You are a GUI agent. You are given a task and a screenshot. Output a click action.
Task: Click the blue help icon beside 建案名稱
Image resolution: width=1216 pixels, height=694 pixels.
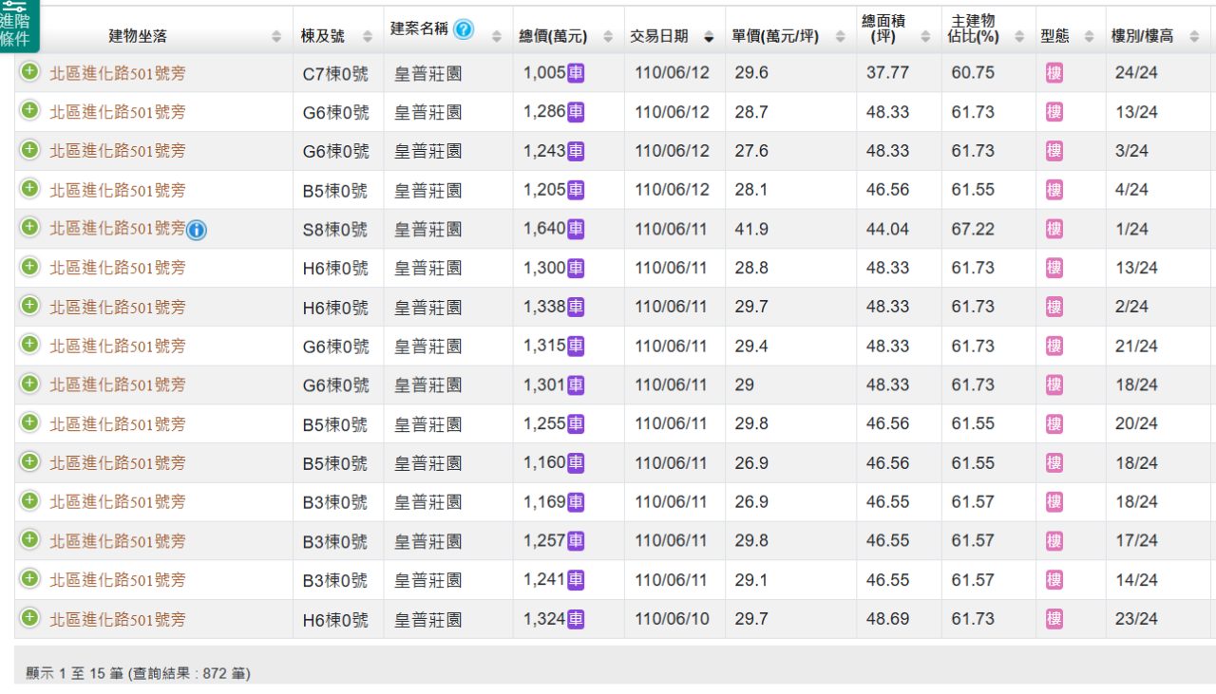coord(464,29)
